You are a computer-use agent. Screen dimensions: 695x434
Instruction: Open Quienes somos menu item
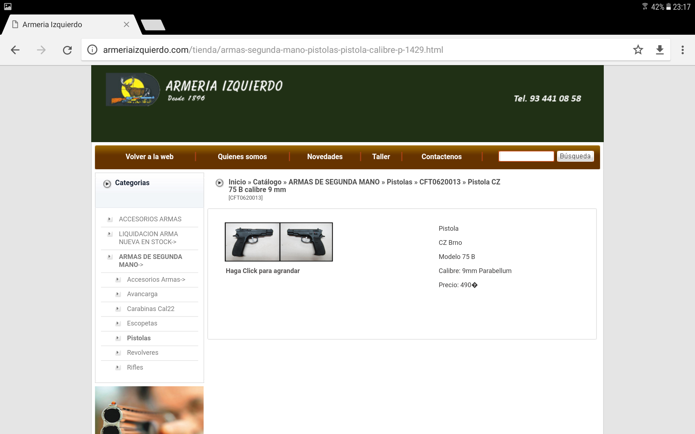click(x=242, y=157)
